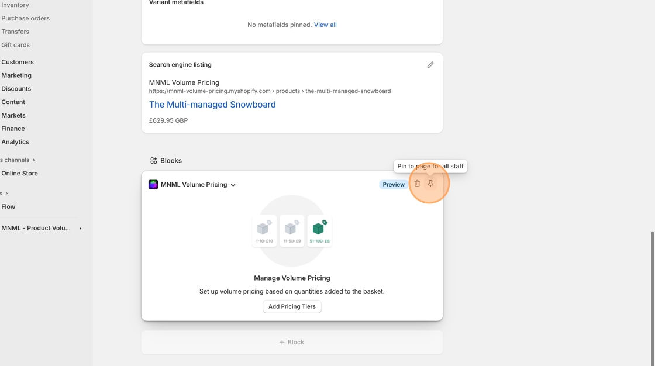
Task: Click the Add Pricing Tiers button
Action: [292, 306]
